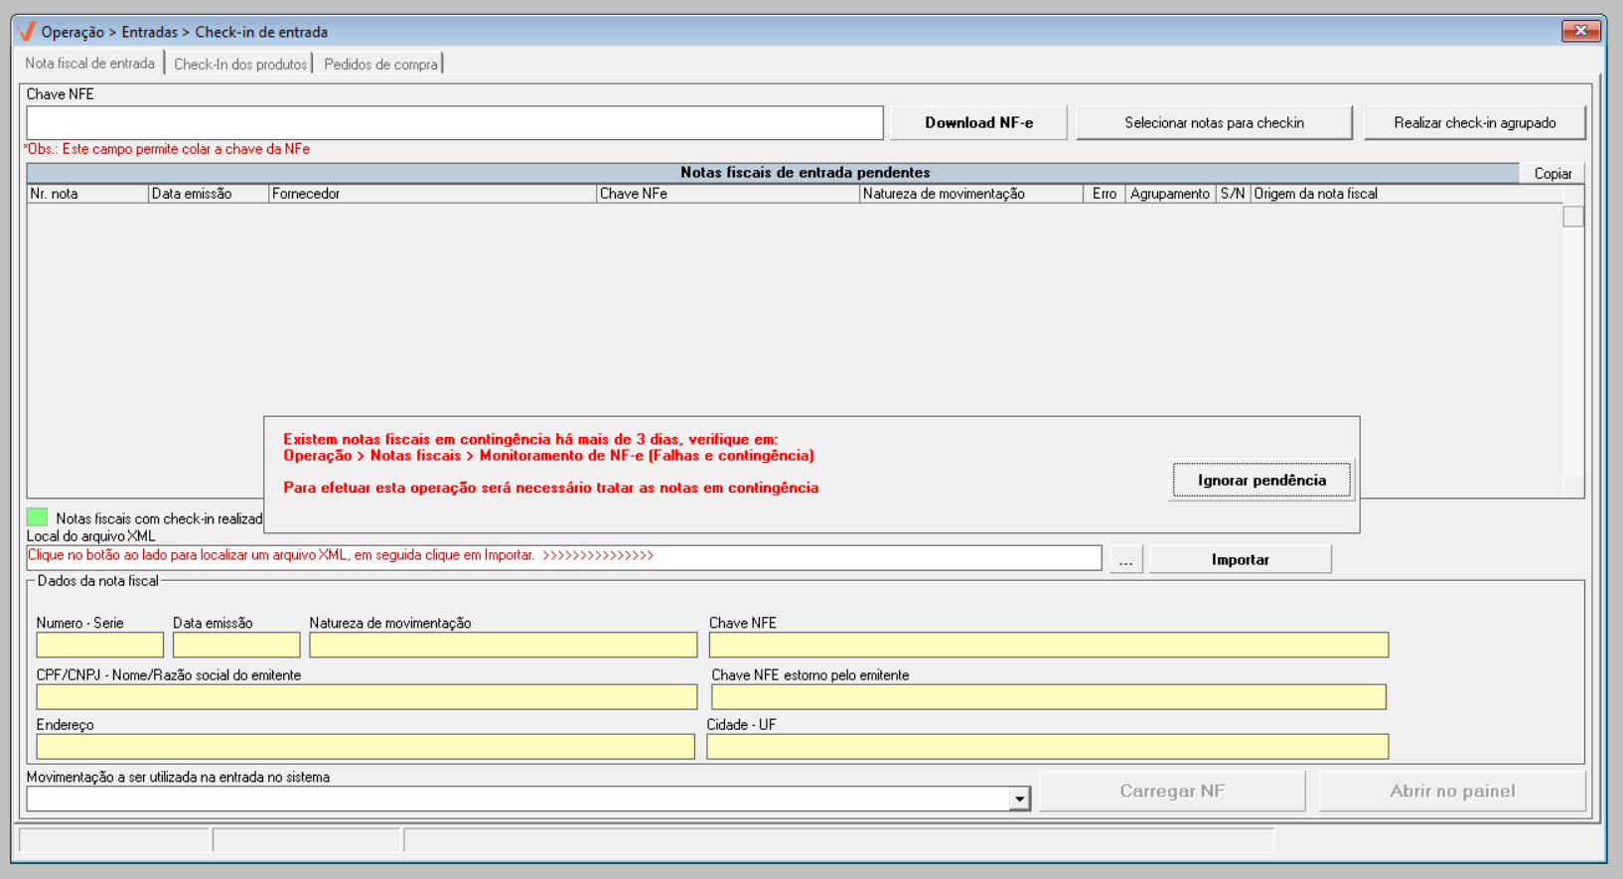Close the Check-in de entrada window
The width and height of the screenshot is (1623, 879).
1580,31
